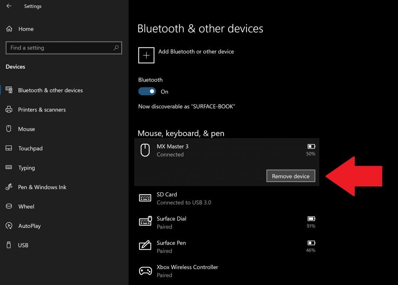This screenshot has height=285, width=398.
Task: Click the Now discoverable as SURFACE-BOOK text
Action: point(187,106)
